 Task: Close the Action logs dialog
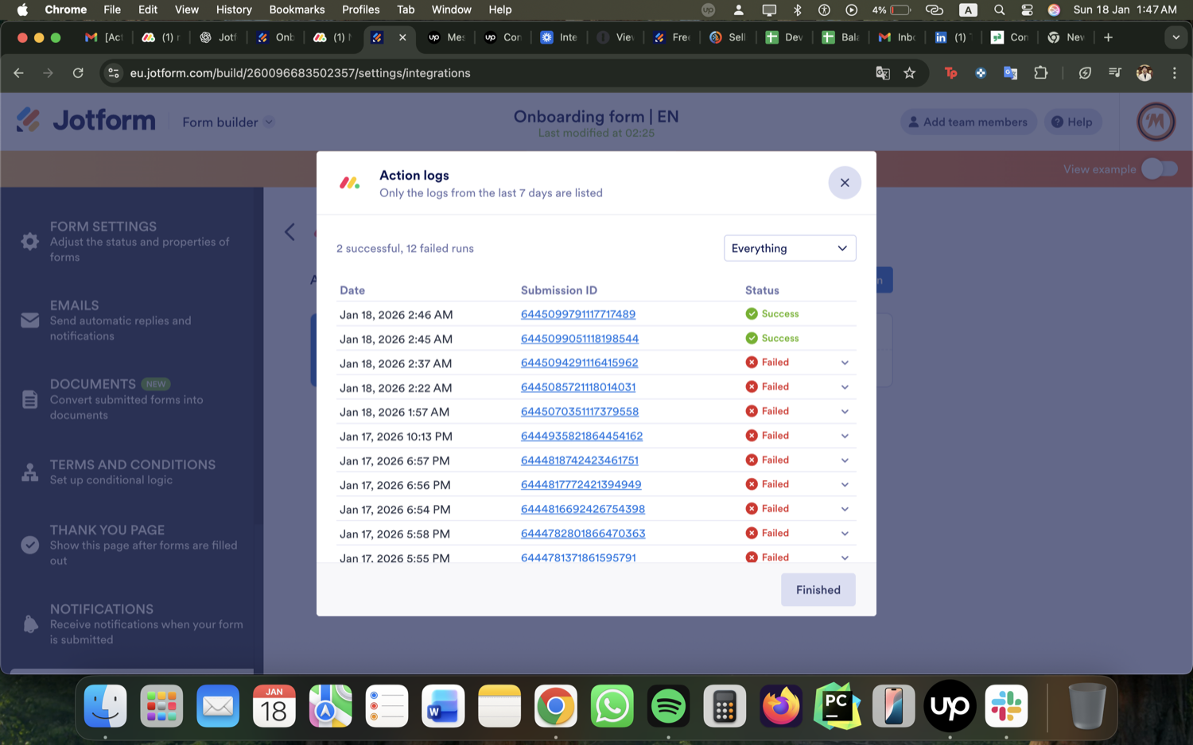click(x=845, y=183)
